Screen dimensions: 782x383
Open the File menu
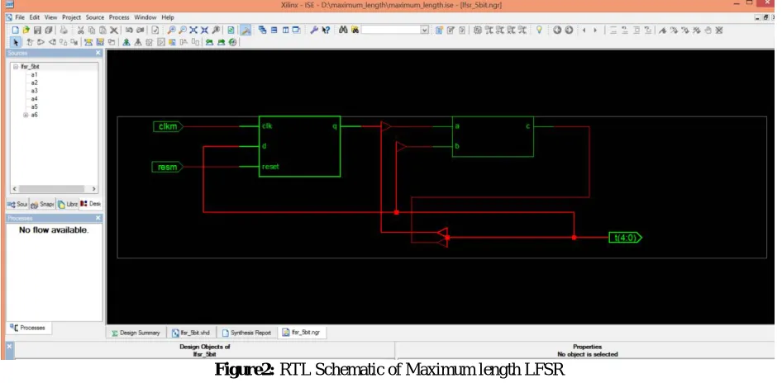[20, 17]
